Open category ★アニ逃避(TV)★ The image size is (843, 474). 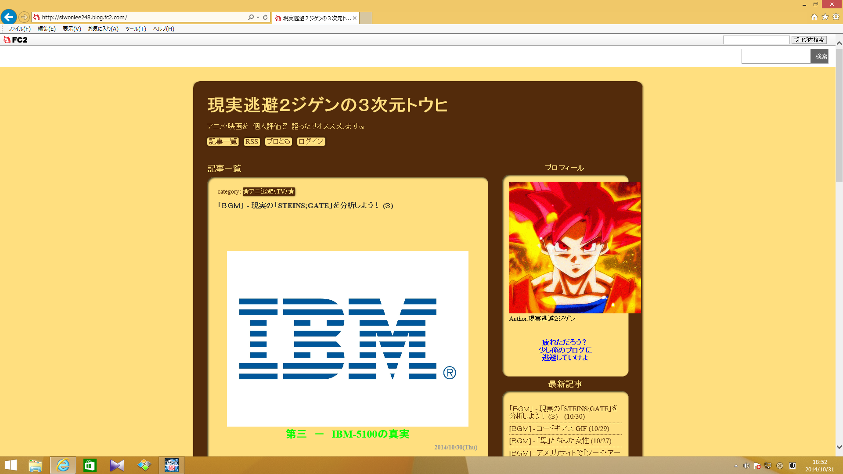[x=269, y=191]
